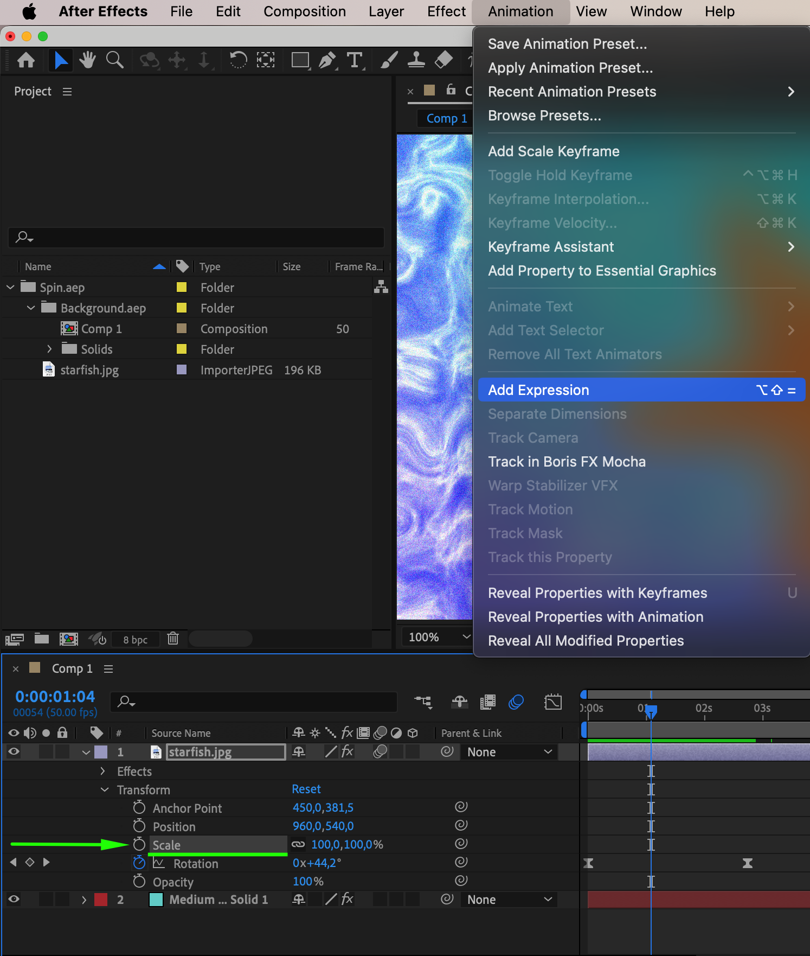Click the yellow label swatch for Spin.aep
This screenshot has width=810, height=956.
coord(182,287)
